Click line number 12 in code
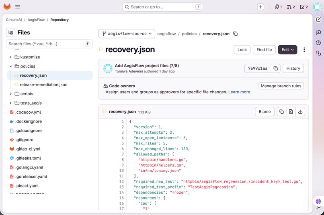Screen dimensions: 324x215 tap(121, 181)
